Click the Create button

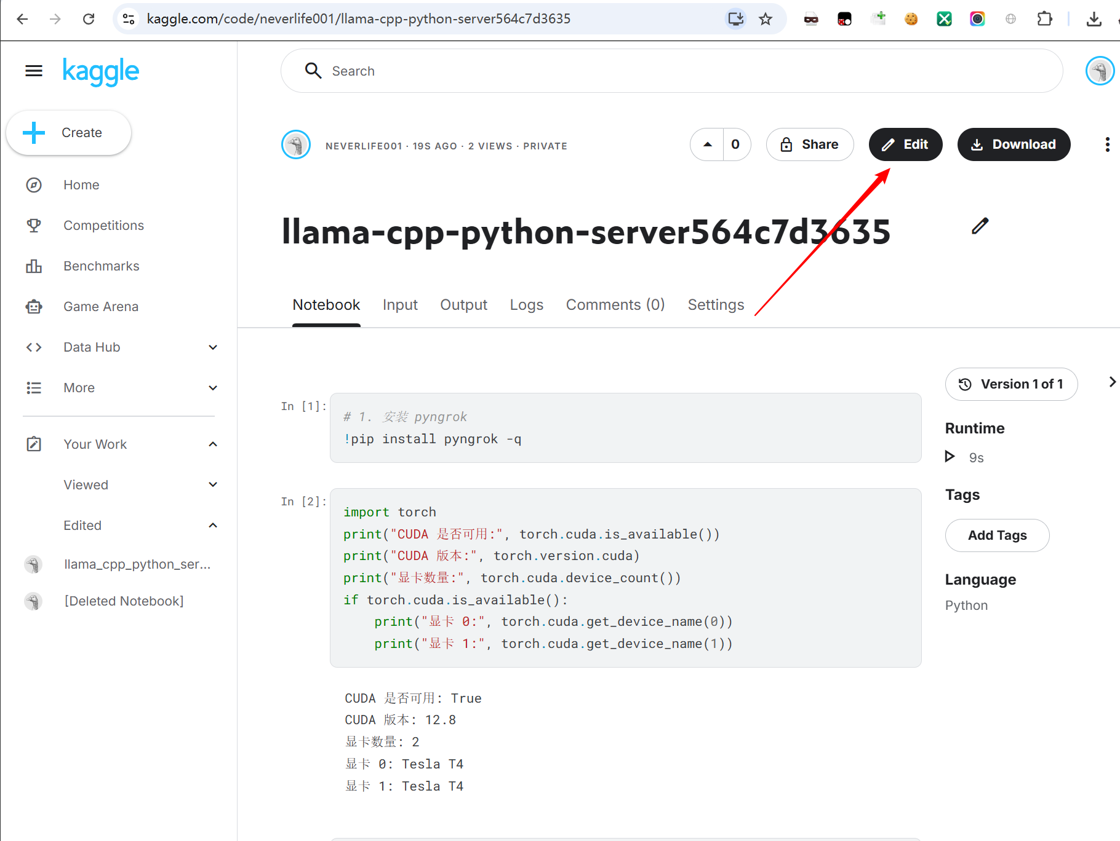[68, 133]
